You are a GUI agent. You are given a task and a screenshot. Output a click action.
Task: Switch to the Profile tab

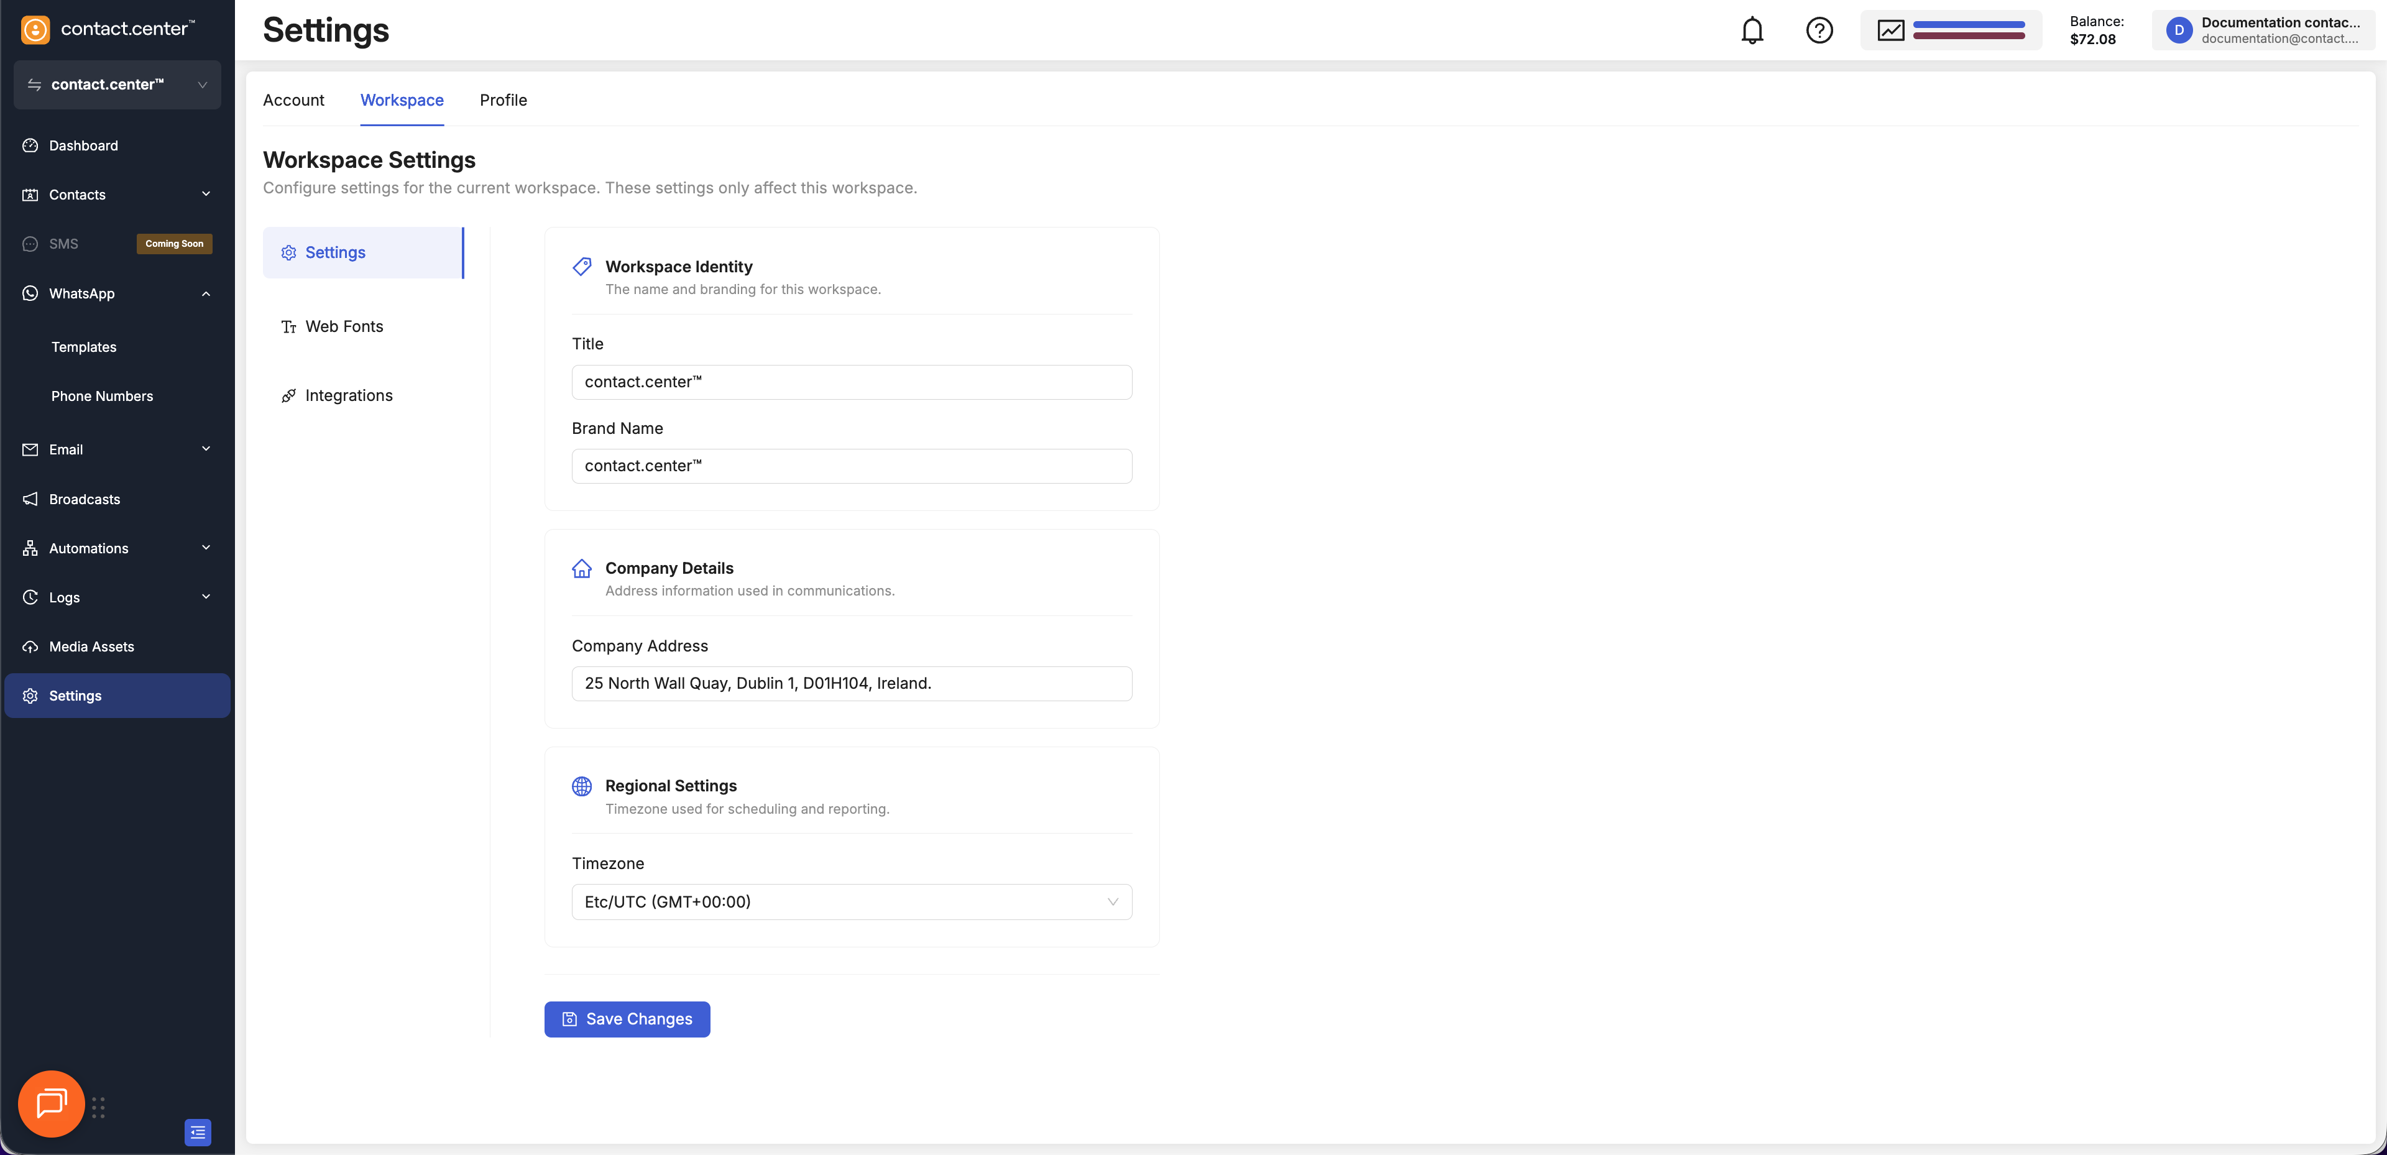(502, 100)
